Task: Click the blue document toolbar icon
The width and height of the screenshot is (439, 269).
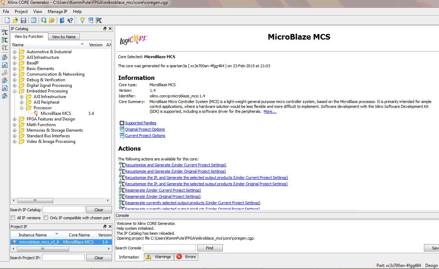Action: point(91,20)
